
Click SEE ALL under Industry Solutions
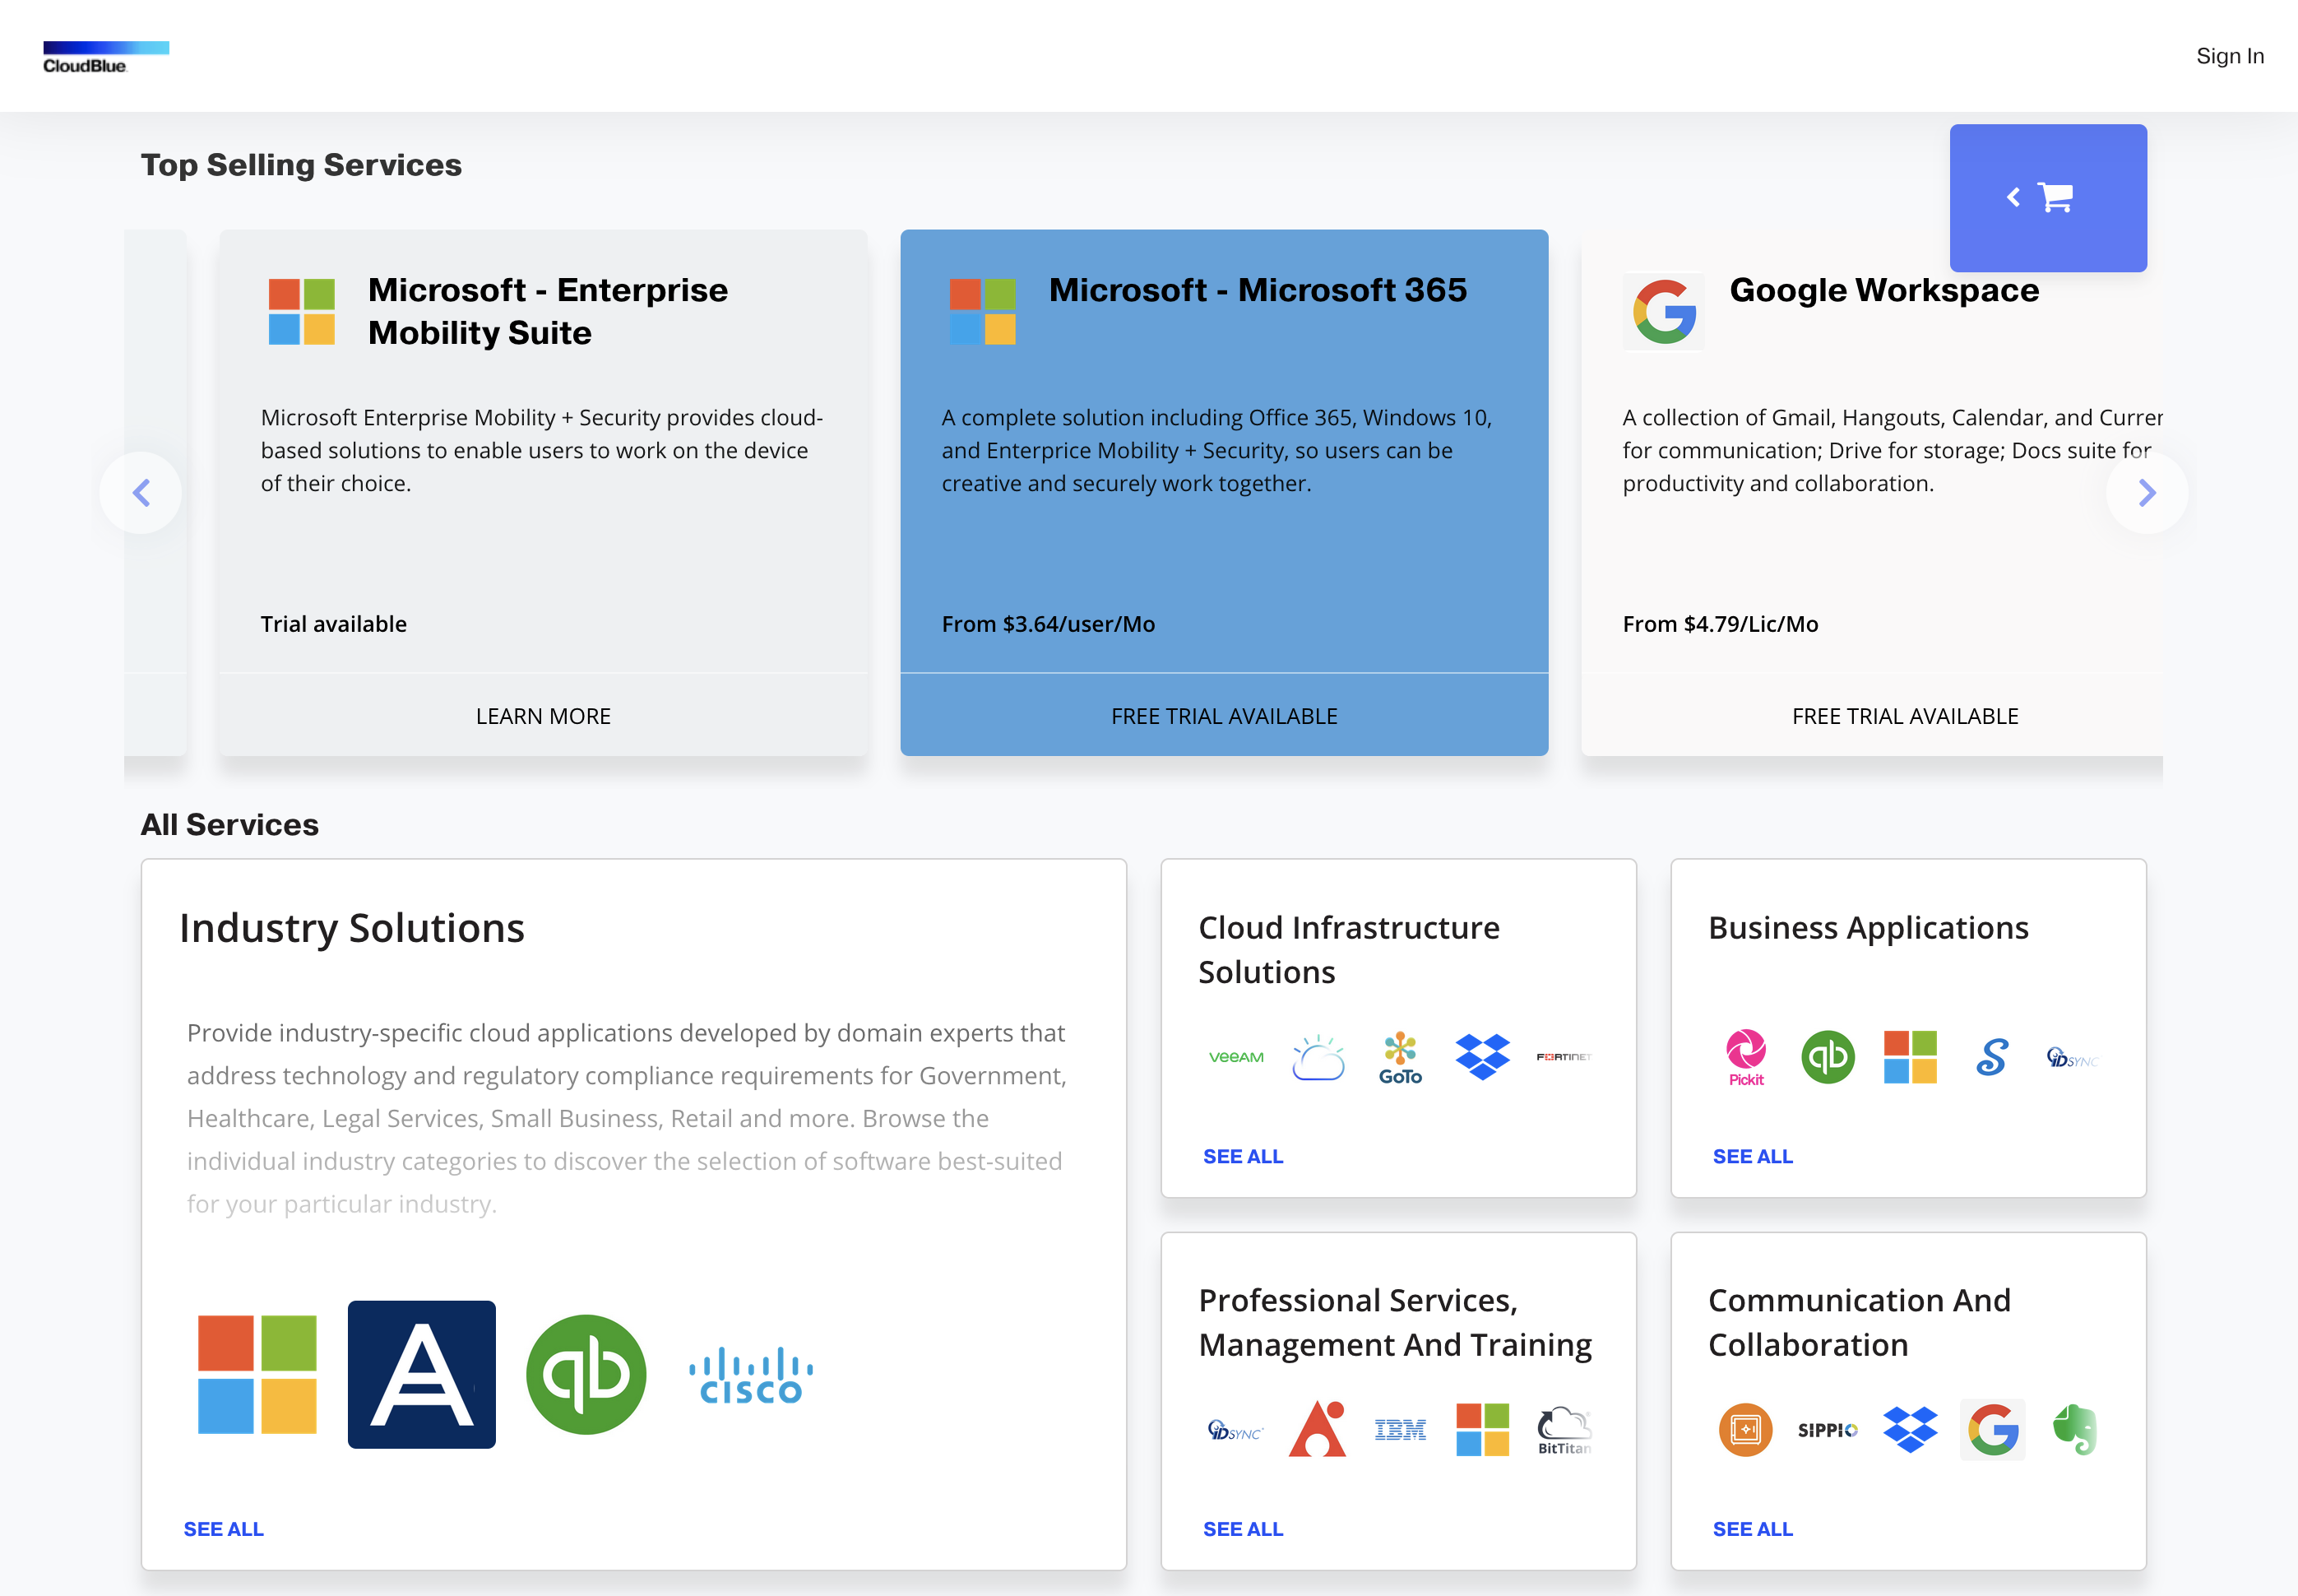coord(223,1529)
